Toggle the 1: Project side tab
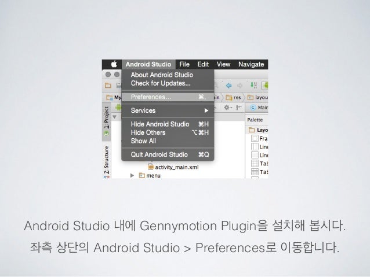The height and width of the screenshot is (277, 370). click(107, 121)
